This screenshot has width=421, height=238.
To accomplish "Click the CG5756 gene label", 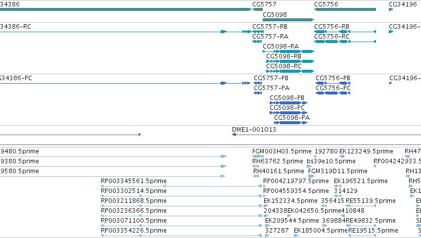I will click(x=326, y=4).
